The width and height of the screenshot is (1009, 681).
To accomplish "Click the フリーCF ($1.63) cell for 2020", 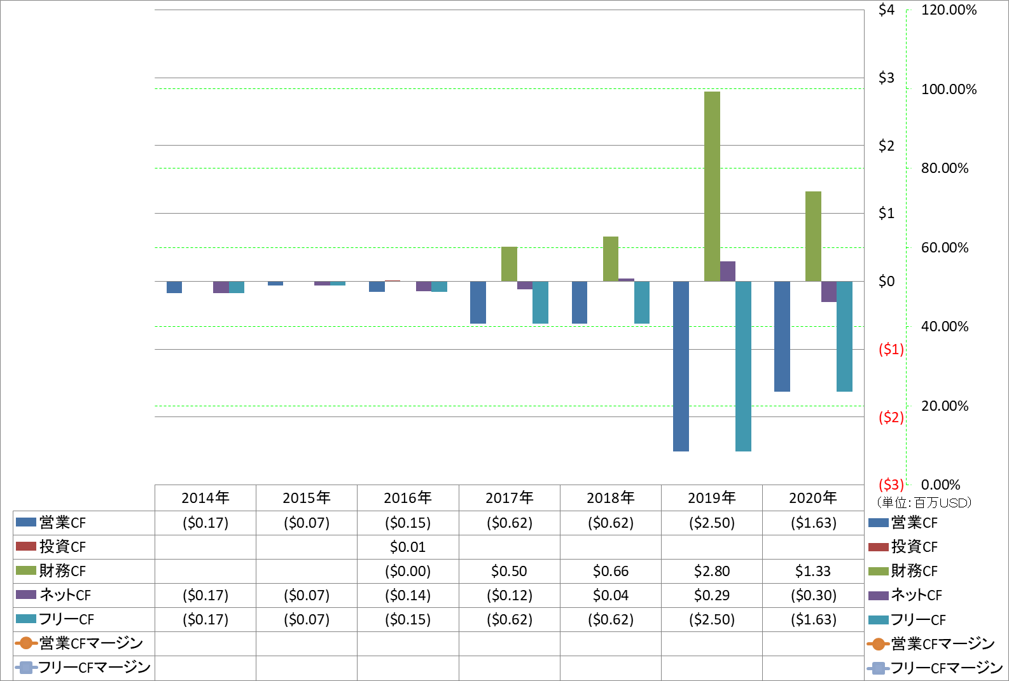I will [x=814, y=619].
